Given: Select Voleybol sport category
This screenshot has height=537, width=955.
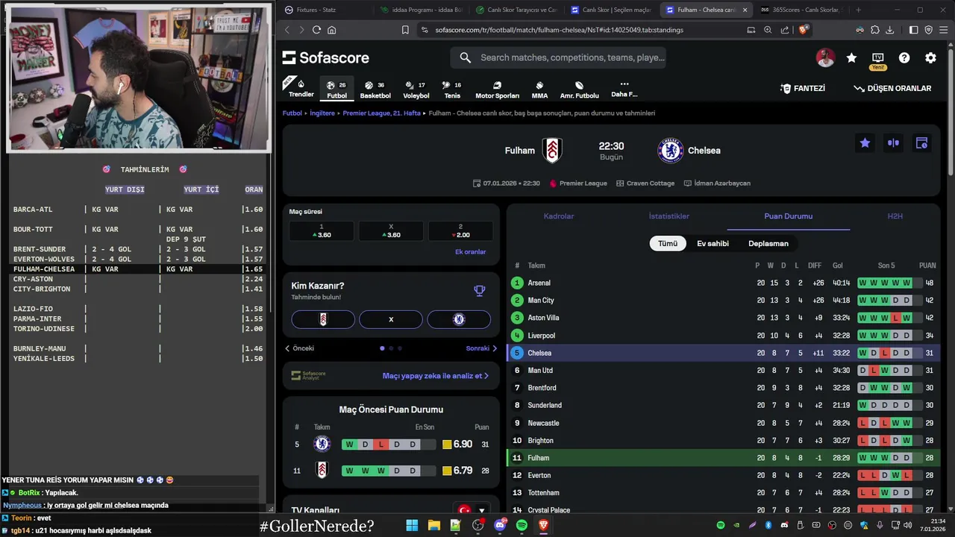Looking at the screenshot, I should coord(416,89).
